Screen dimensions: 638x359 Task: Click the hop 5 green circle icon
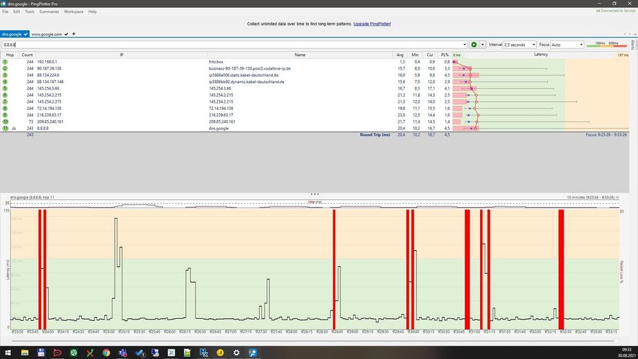pyautogui.click(x=5, y=88)
